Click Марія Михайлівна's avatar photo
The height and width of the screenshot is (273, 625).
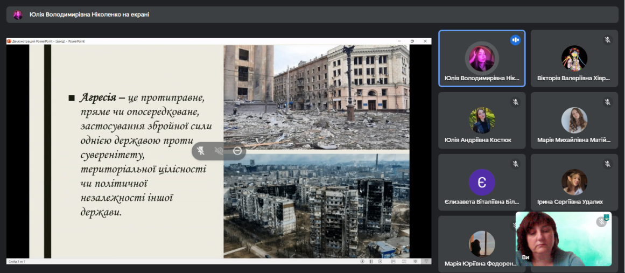(574, 121)
